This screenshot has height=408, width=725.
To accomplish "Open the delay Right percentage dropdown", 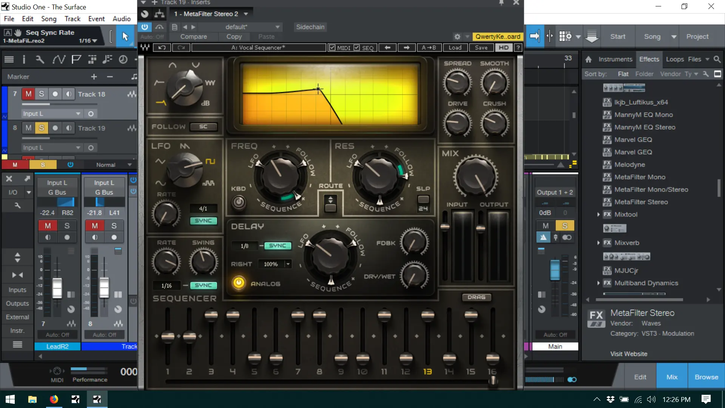I will (x=288, y=264).
